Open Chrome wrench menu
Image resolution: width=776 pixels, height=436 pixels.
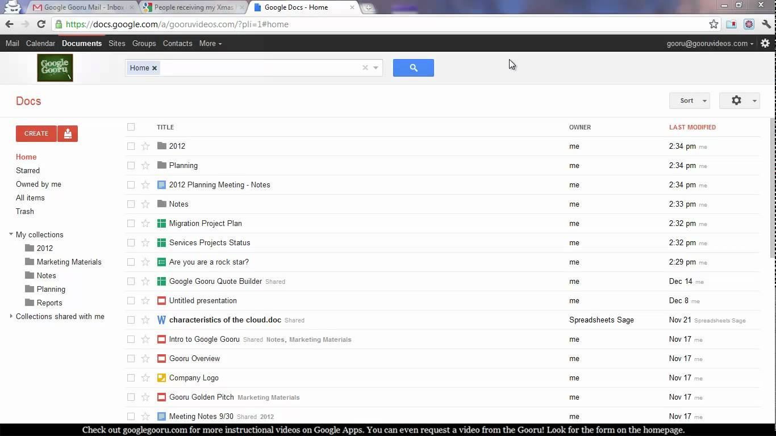pyautogui.click(x=766, y=24)
